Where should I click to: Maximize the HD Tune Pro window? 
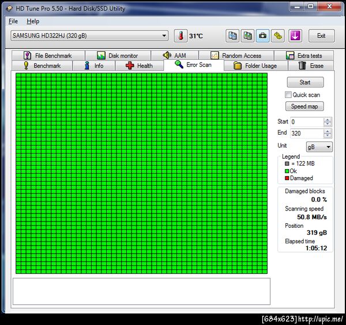(x=310, y=6)
